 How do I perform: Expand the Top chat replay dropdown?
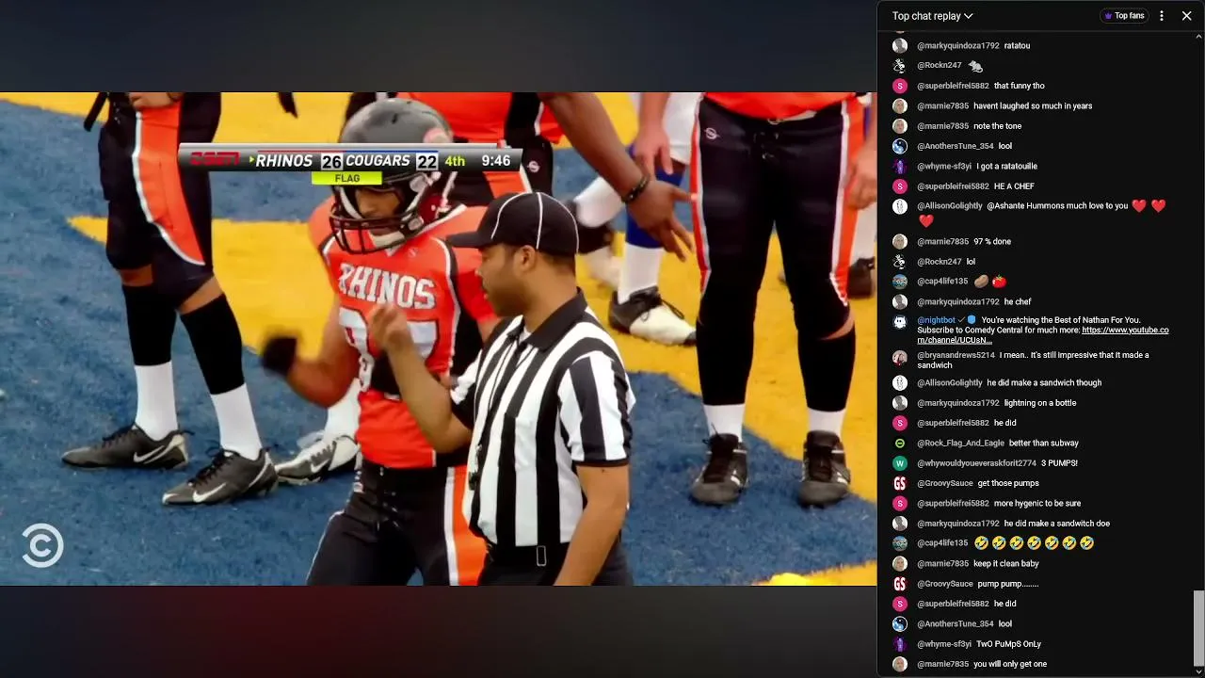(x=932, y=16)
